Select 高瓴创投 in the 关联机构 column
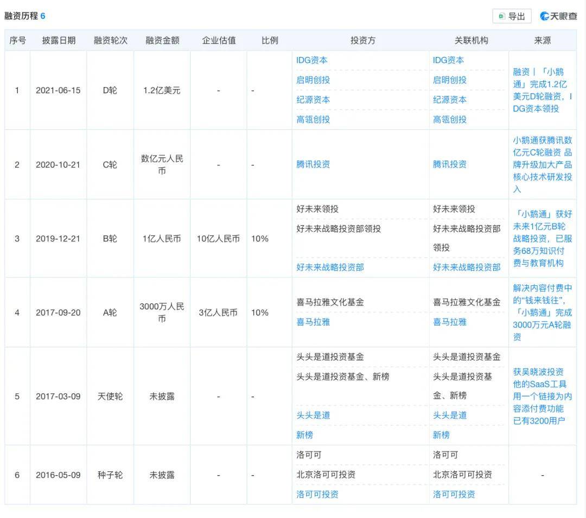The width and height of the screenshot is (586, 518). [x=449, y=119]
